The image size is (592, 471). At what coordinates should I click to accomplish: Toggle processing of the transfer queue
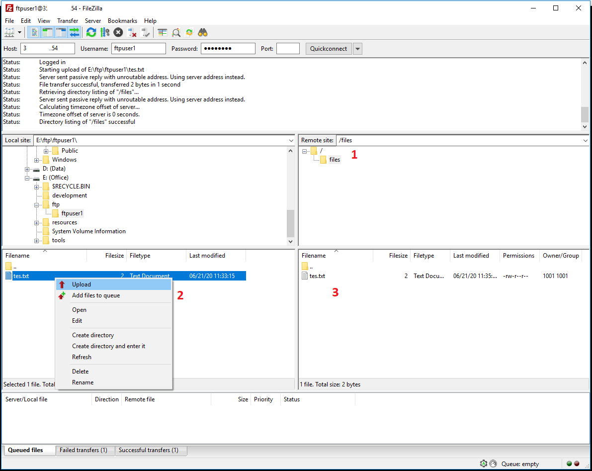click(x=104, y=32)
